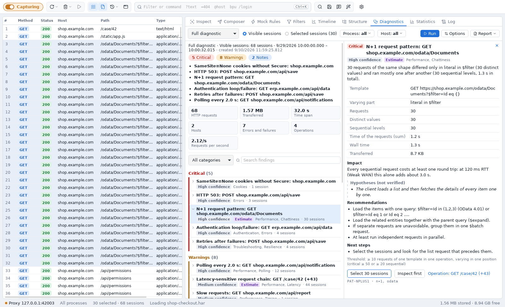Screen dimensions: 505x307
Task: Open the history clock icon menu
Action: coord(114,7)
